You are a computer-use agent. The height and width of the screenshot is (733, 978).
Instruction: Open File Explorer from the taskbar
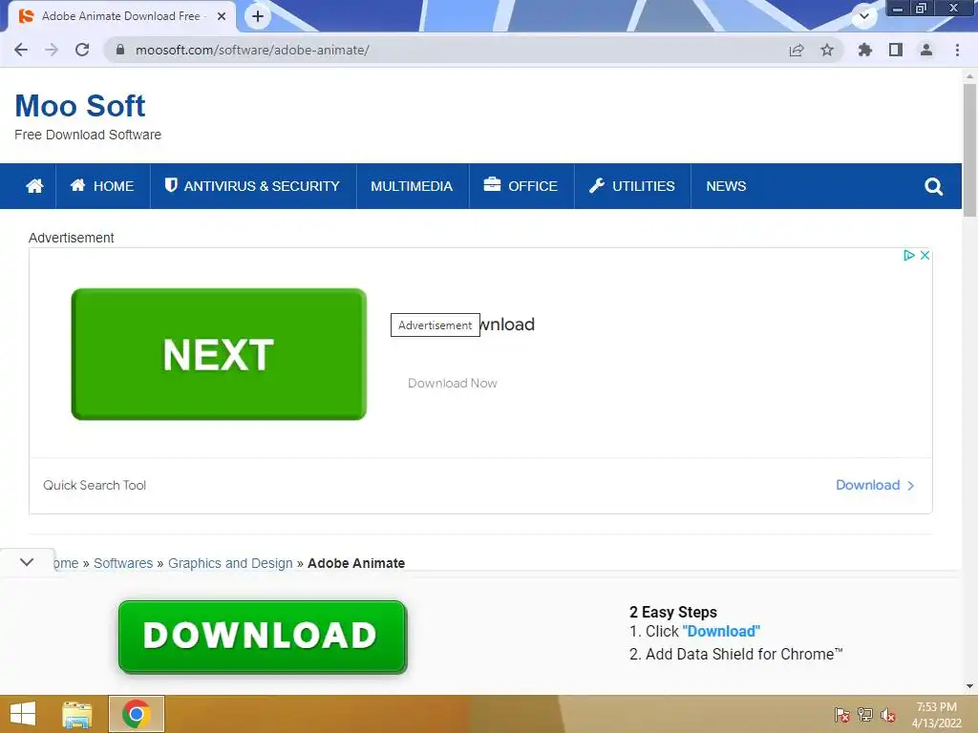[76, 714]
